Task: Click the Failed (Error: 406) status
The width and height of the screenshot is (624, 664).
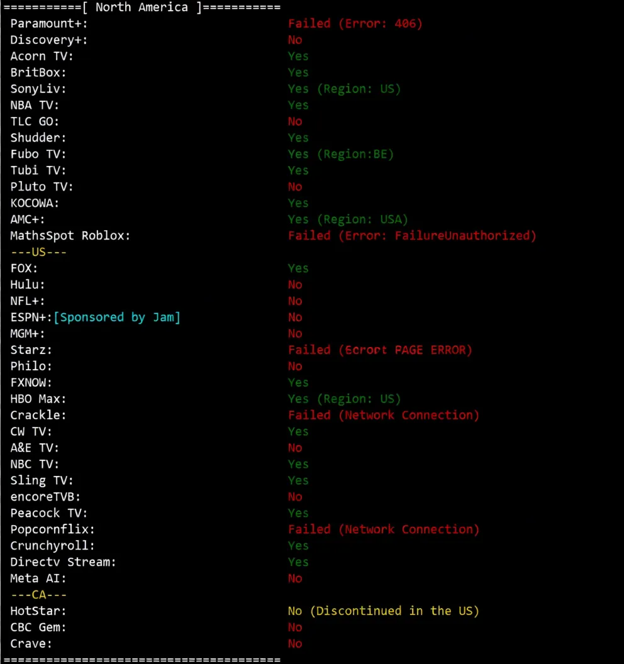Action: [355, 24]
